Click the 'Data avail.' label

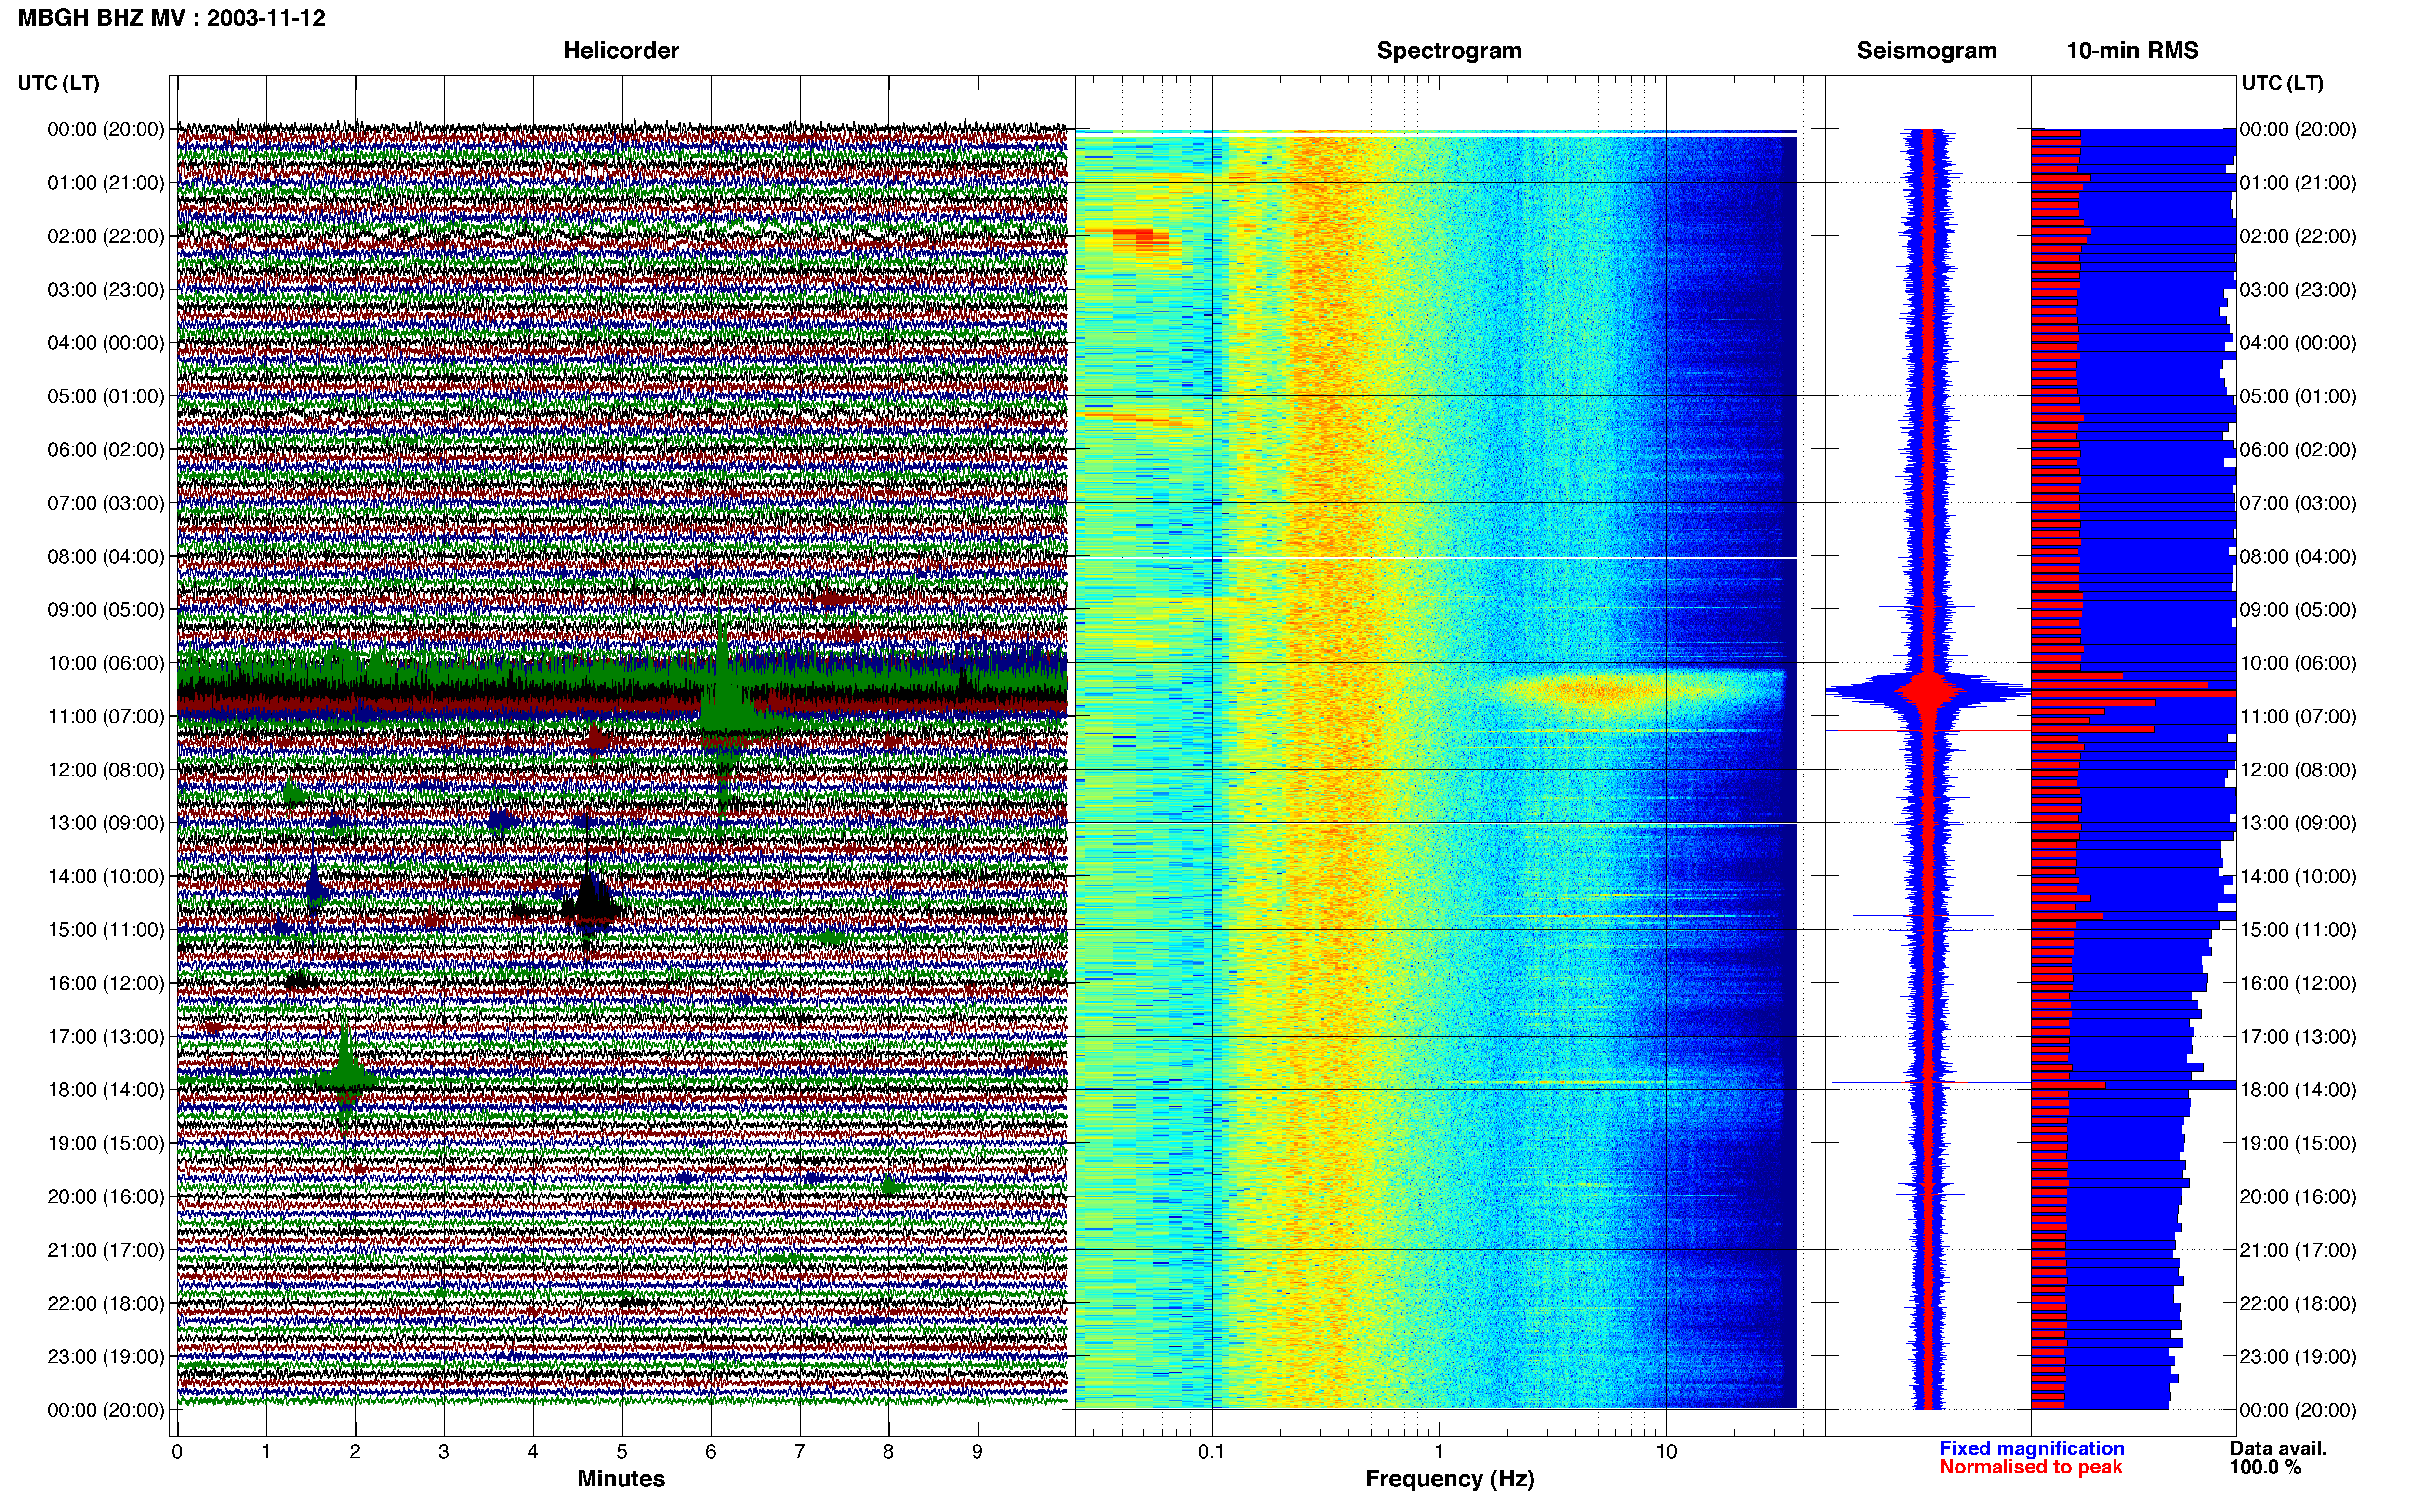pyautogui.click(x=2278, y=1448)
